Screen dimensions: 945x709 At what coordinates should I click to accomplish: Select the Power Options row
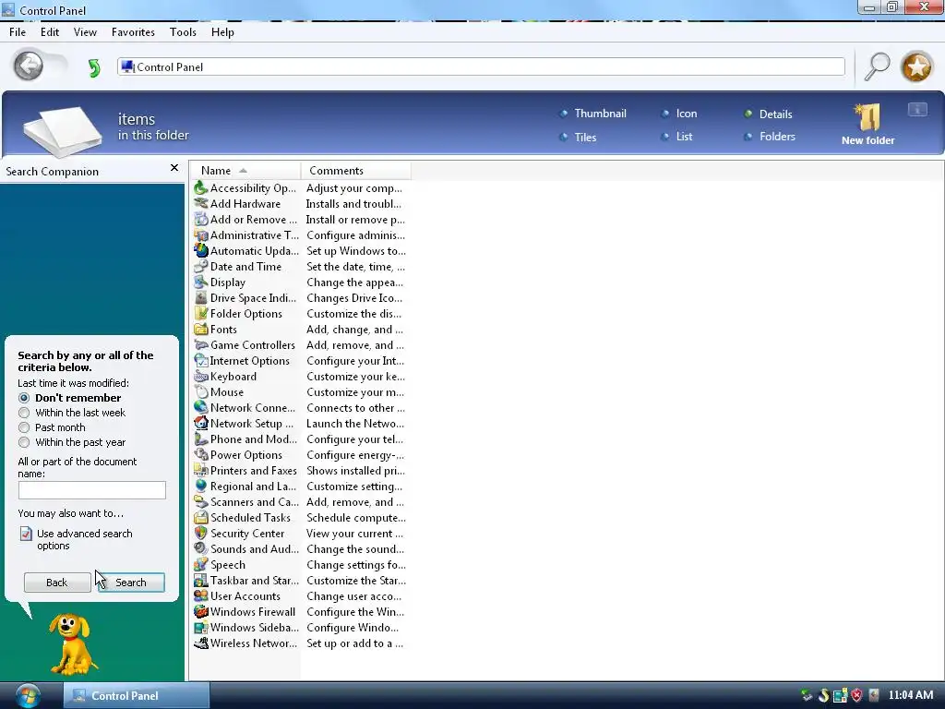[x=300, y=454]
